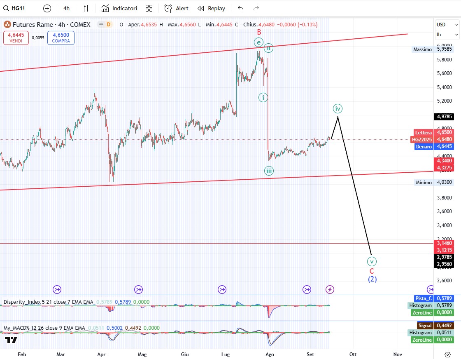
Task: Select the circled i wave label
Action: [263, 97]
